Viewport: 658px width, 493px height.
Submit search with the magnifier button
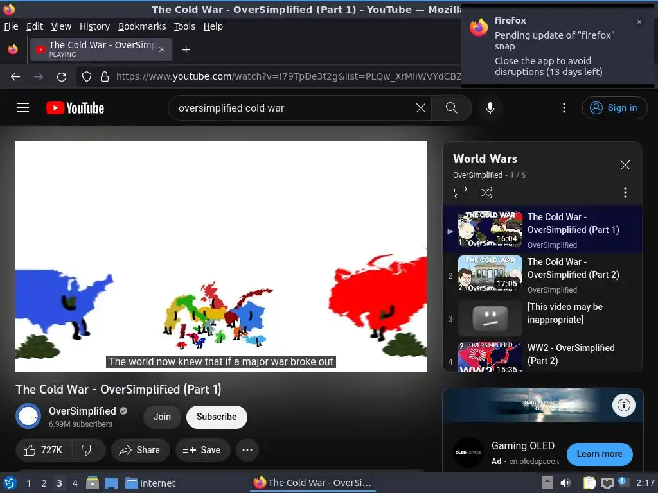pyautogui.click(x=452, y=108)
